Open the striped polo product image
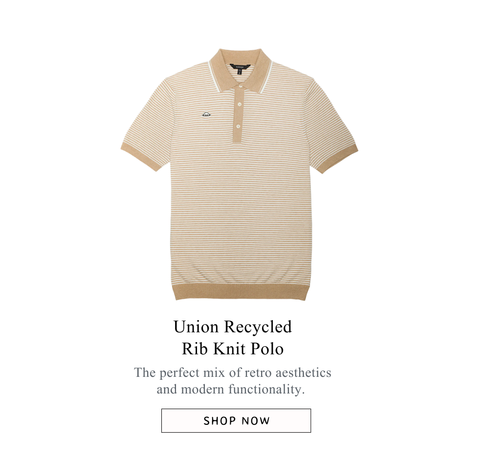 coord(239,174)
